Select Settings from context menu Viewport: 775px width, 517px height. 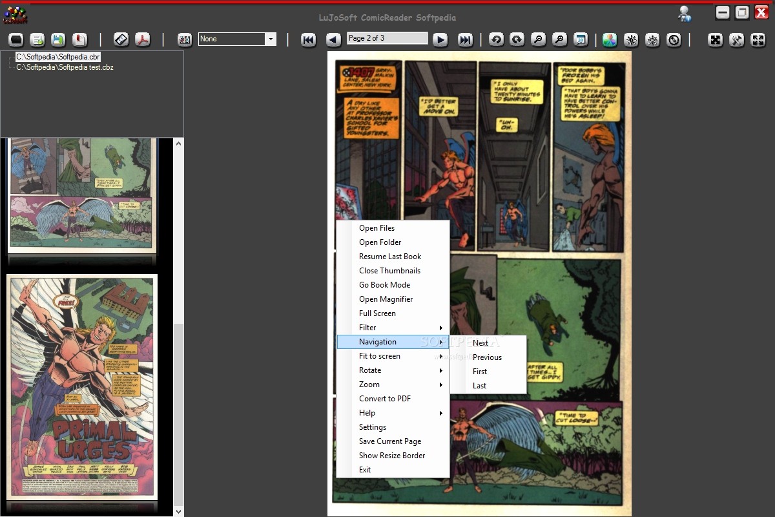coord(393,427)
